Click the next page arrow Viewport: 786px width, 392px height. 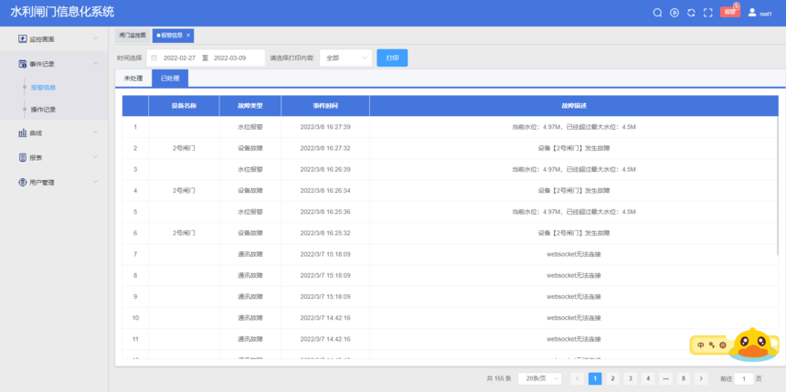(x=701, y=378)
